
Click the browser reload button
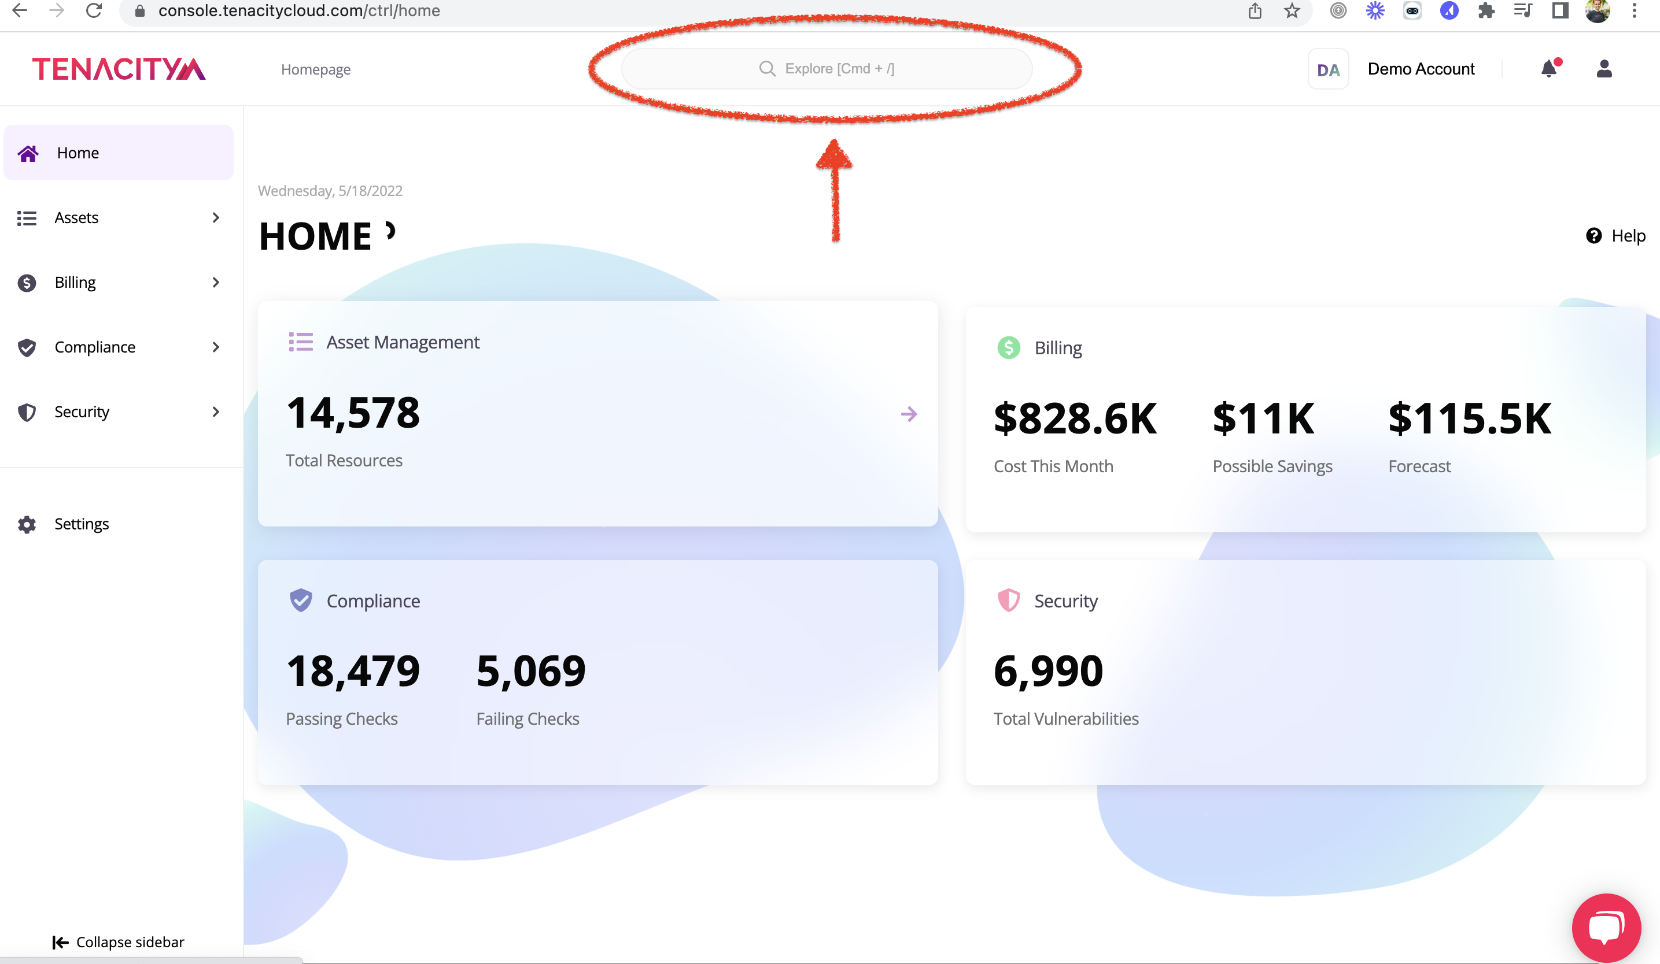coord(94,10)
